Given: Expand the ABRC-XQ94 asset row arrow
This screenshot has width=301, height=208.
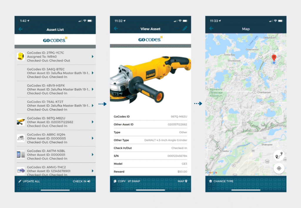Looking at the screenshot, I should (93, 138).
